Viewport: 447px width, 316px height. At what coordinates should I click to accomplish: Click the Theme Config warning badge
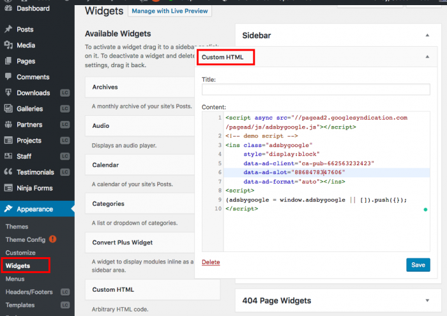[x=52, y=239]
